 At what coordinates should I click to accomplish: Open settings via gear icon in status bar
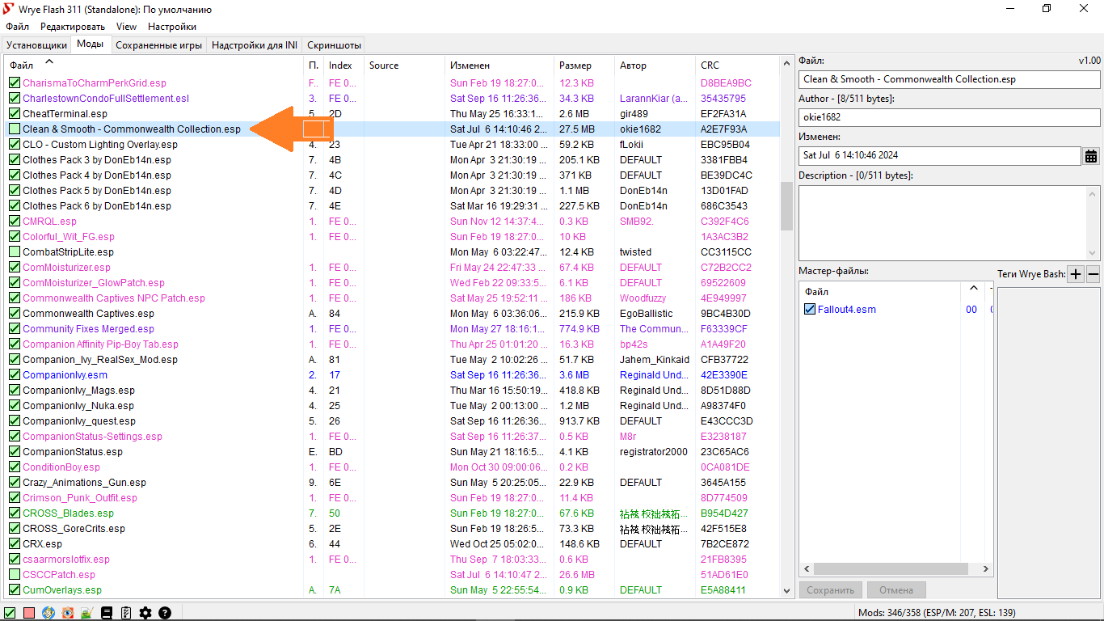click(x=145, y=613)
